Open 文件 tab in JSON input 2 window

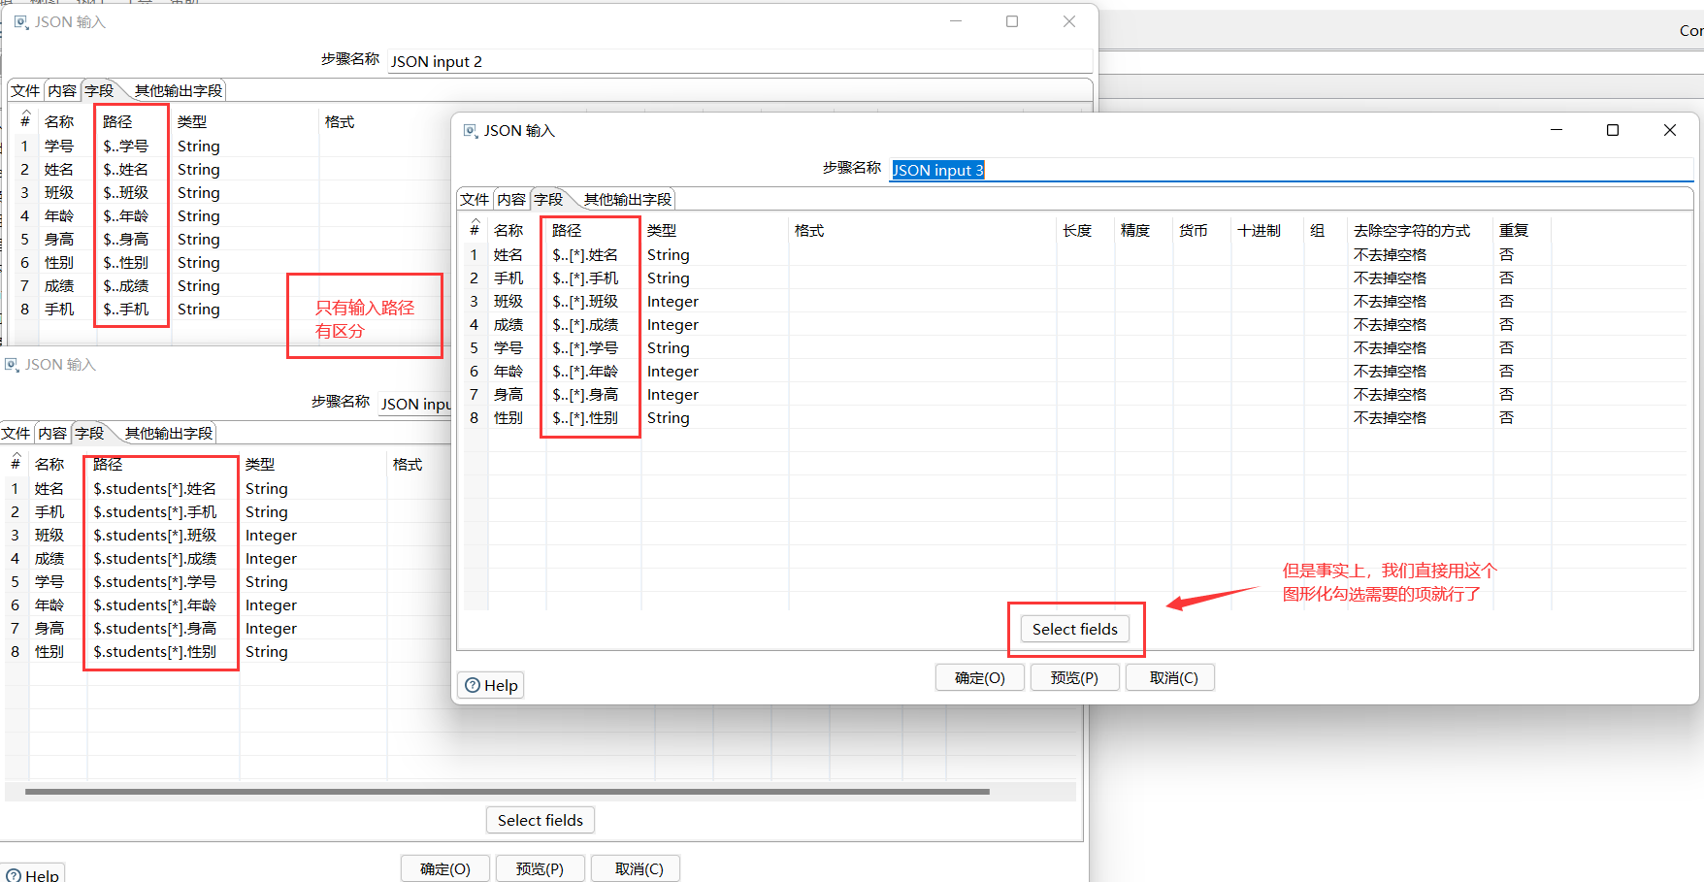(x=25, y=90)
